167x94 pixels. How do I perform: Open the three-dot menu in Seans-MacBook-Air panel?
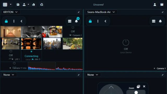tap(98, 21)
